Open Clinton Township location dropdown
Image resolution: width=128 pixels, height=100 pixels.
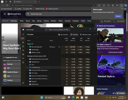109,89
